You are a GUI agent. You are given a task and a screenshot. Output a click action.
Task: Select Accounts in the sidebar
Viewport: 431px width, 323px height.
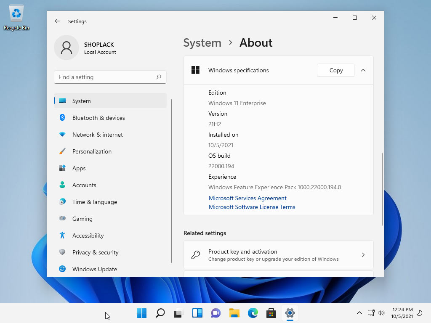pyautogui.click(x=110, y=185)
